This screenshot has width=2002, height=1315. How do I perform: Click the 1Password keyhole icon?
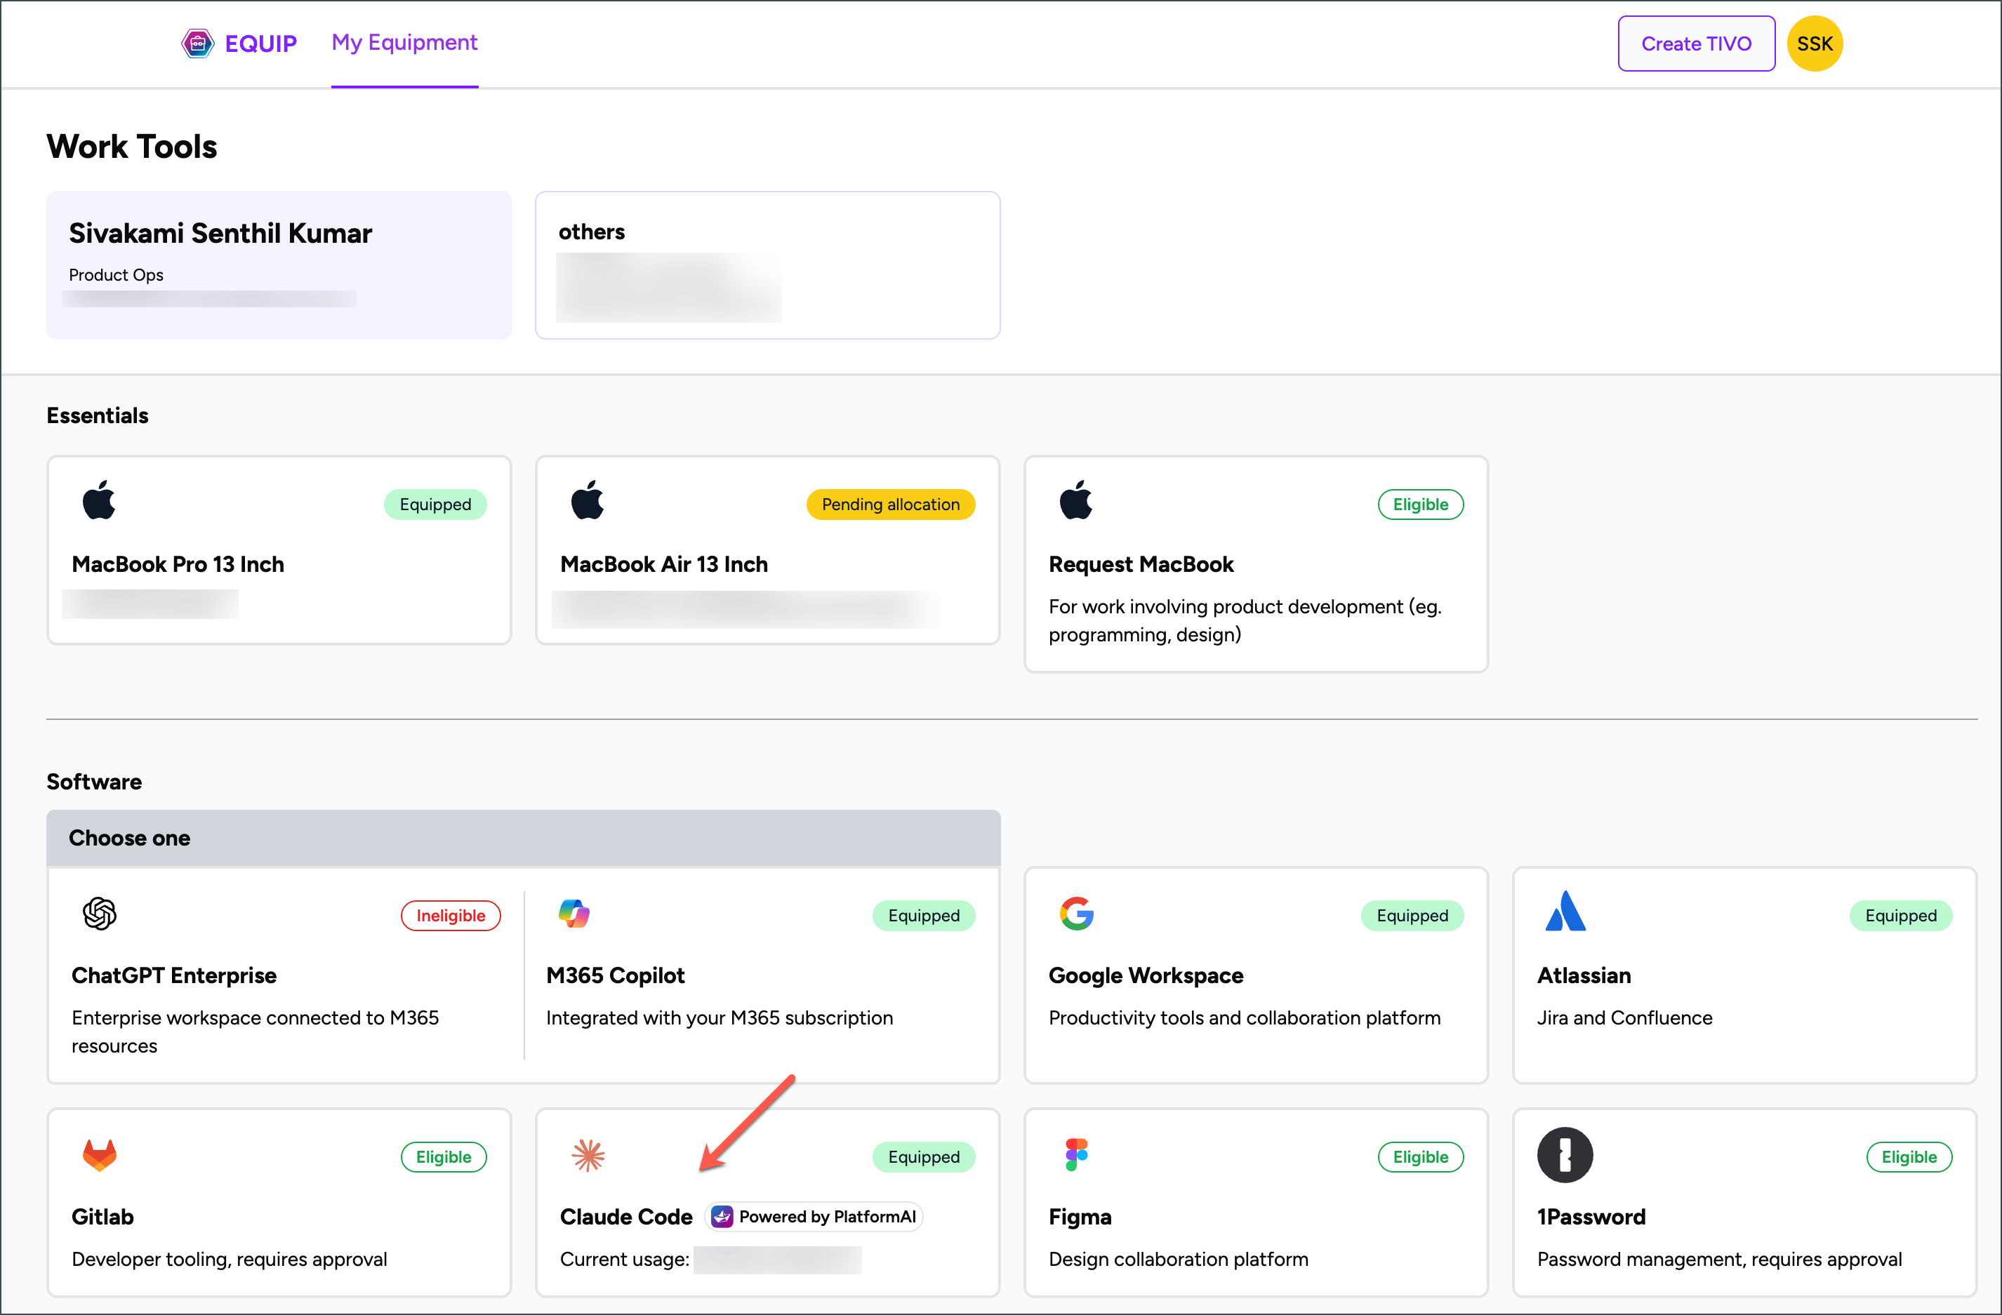click(x=1565, y=1155)
